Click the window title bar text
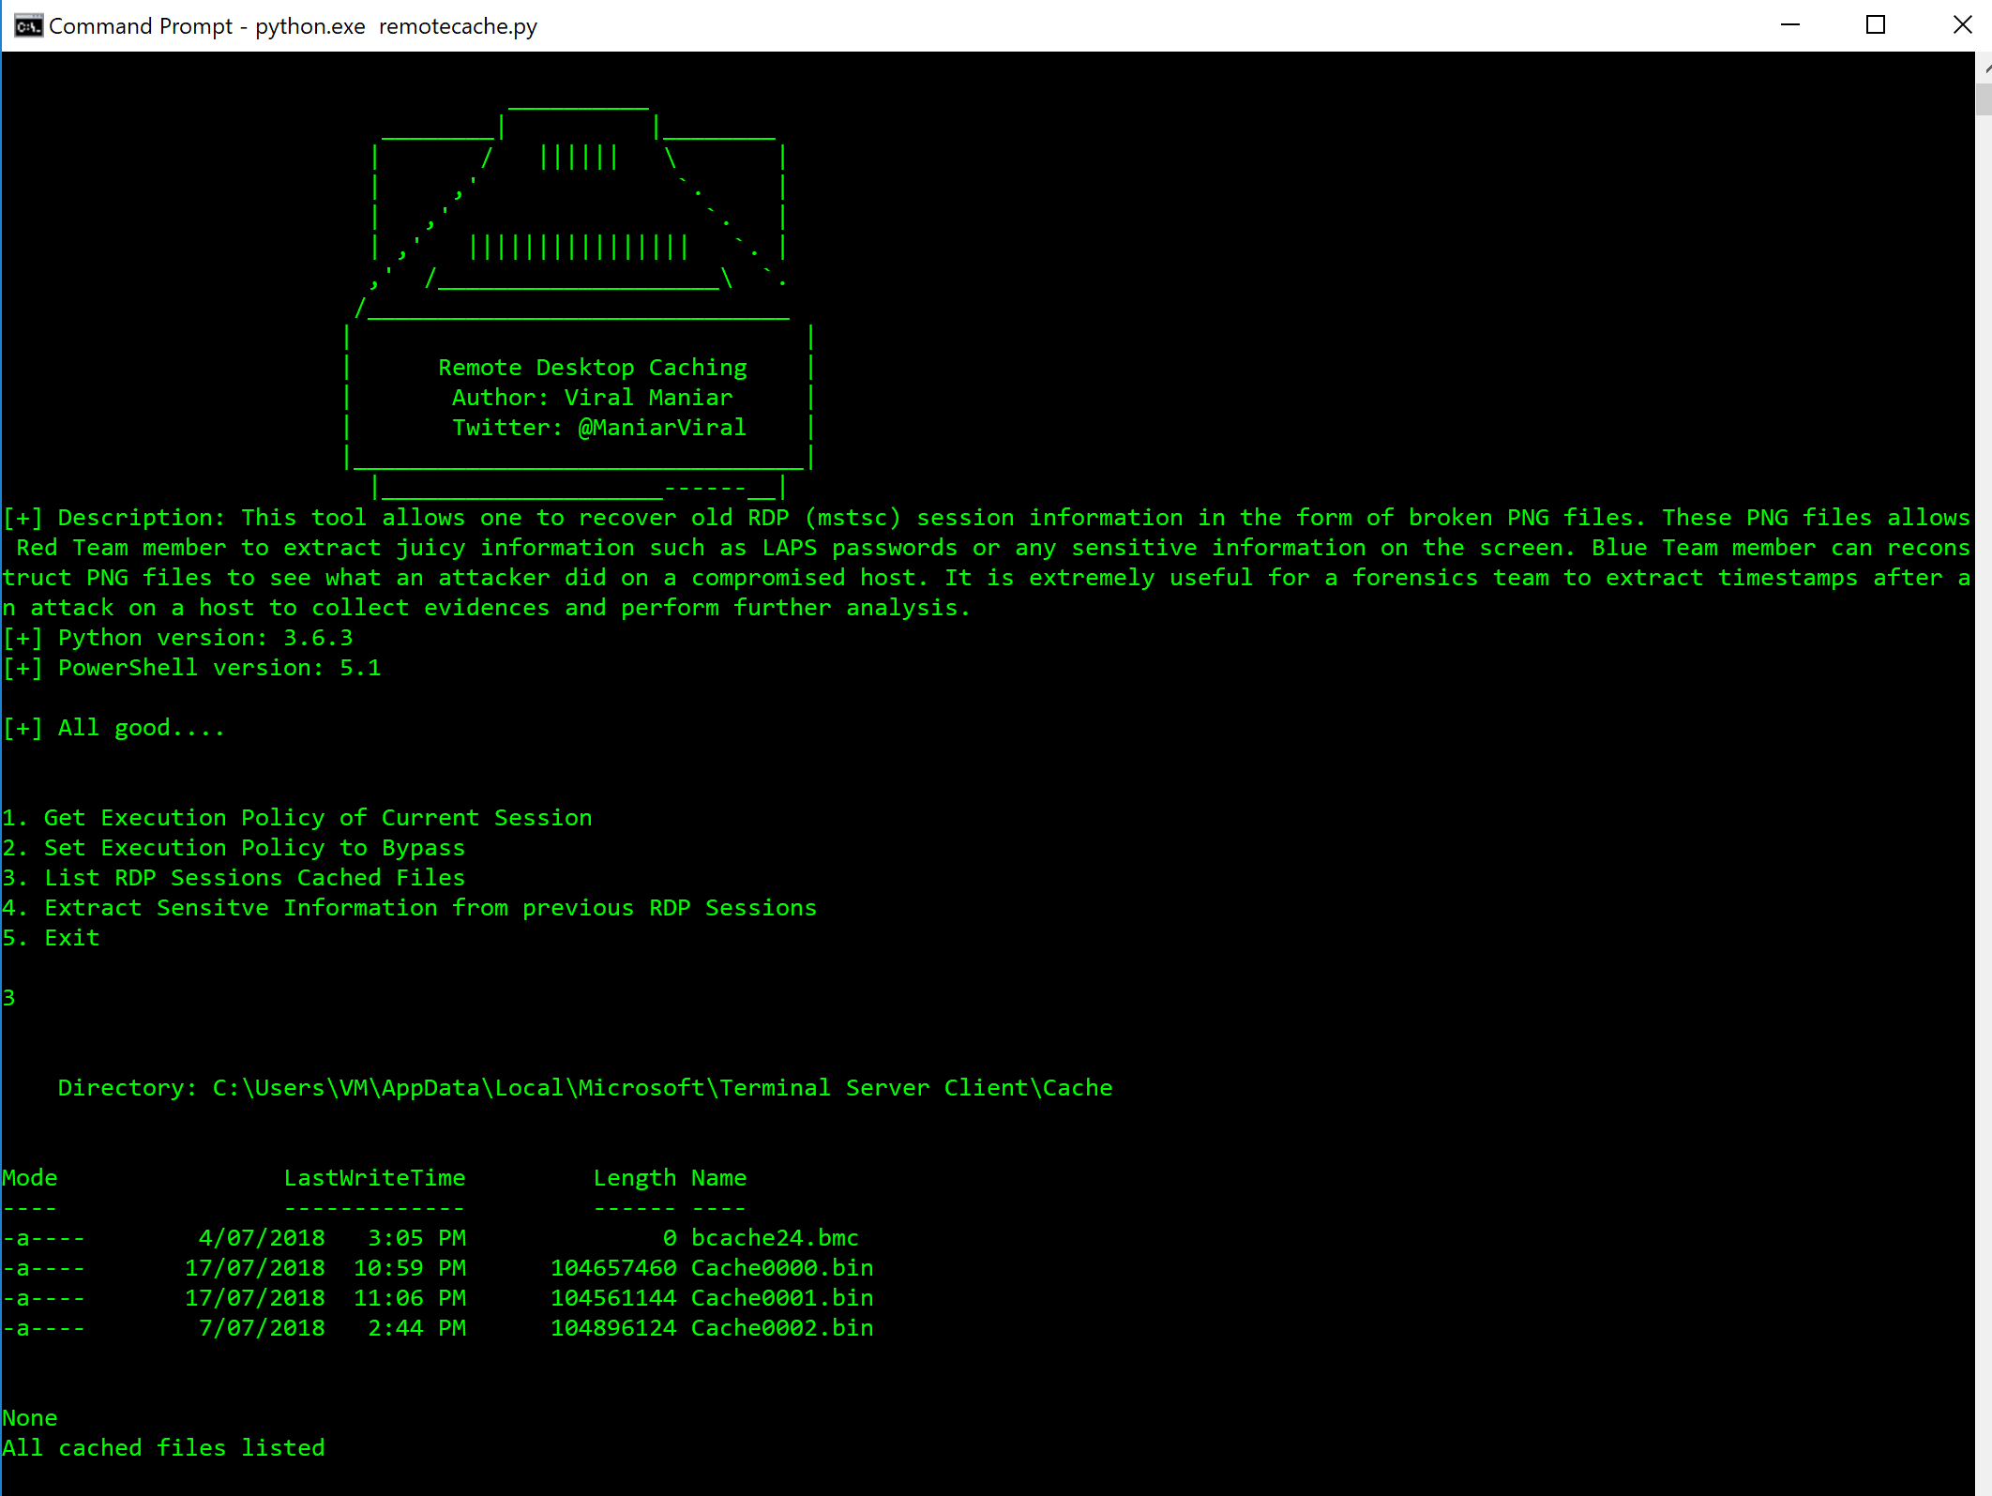This screenshot has height=1496, width=1992. (293, 26)
